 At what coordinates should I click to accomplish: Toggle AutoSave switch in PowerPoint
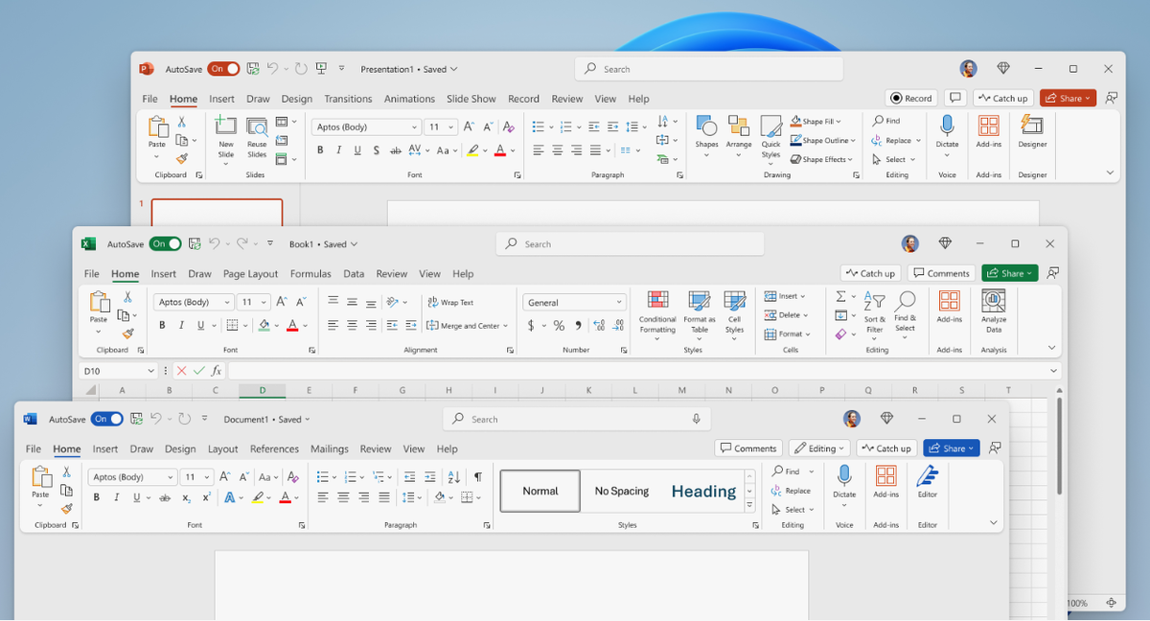[223, 69]
